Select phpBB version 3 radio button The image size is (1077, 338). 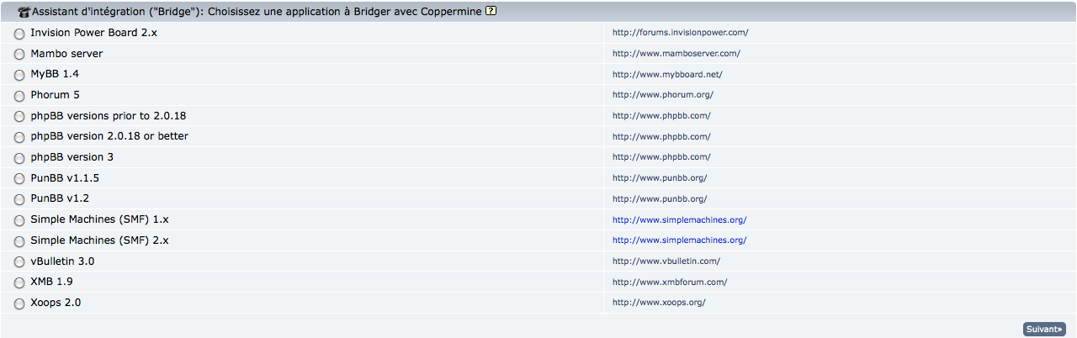click(19, 158)
